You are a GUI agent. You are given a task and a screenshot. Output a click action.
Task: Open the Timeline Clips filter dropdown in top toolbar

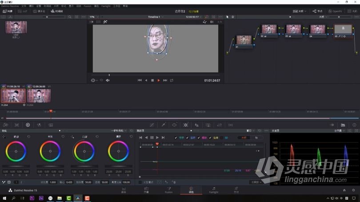tap(300, 11)
